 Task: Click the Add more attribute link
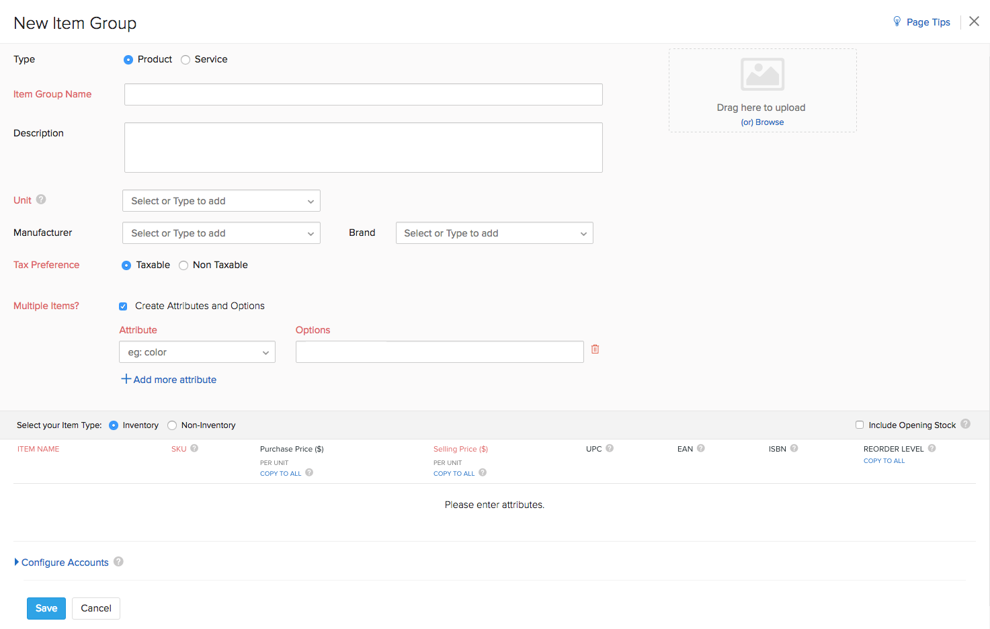pos(169,380)
